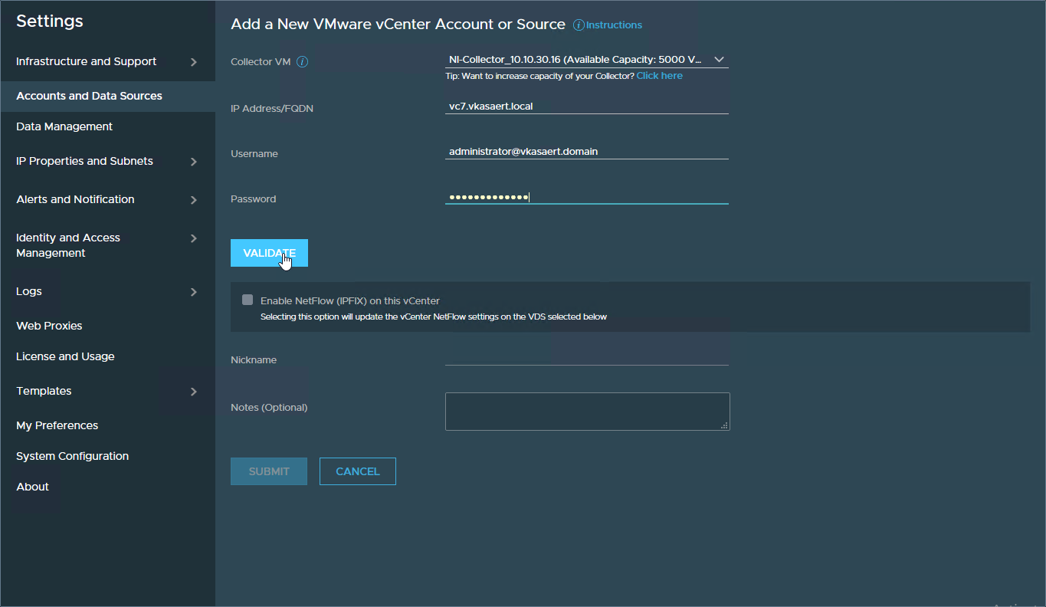Click the Cancel button

(x=357, y=471)
